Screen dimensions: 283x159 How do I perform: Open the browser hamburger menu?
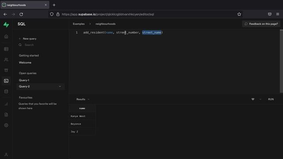(278, 14)
